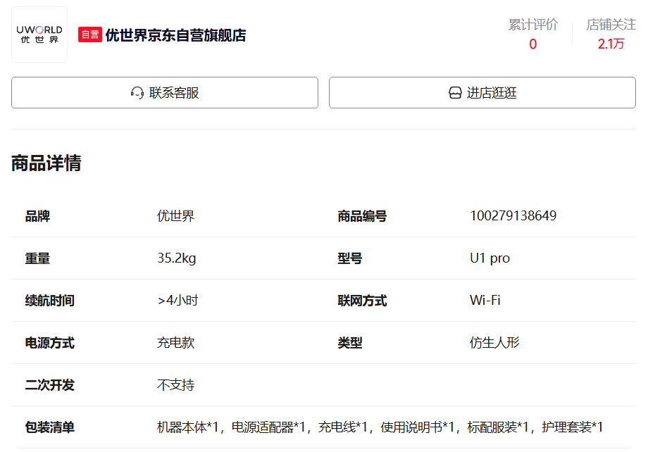The height and width of the screenshot is (452, 648).
Task: Select the 商品编号 label
Action: 362,216
